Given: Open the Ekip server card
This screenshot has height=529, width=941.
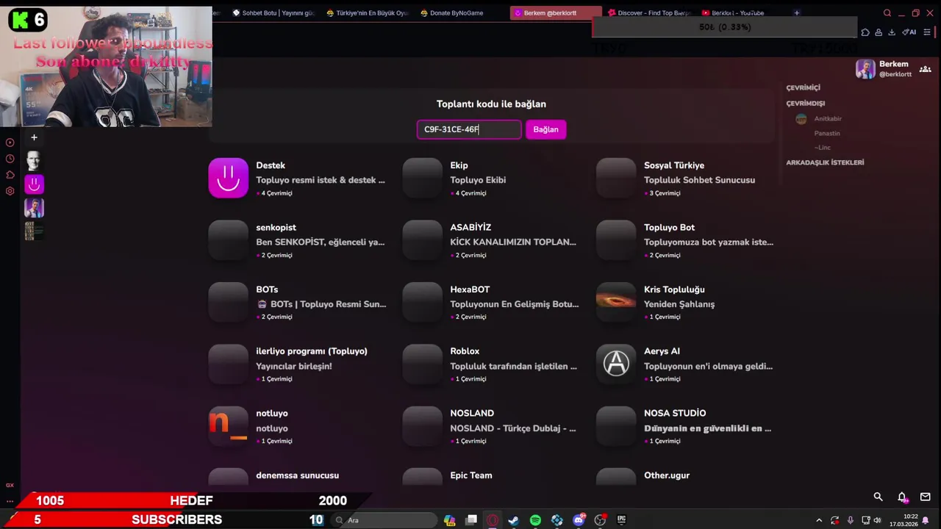Looking at the screenshot, I should pyautogui.click(x=493, y=179).
